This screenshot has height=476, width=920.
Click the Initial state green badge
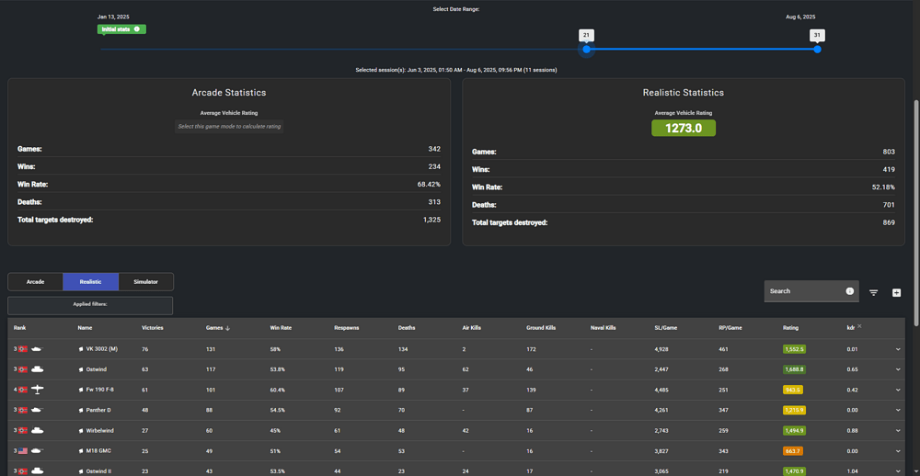pos(117,29)
